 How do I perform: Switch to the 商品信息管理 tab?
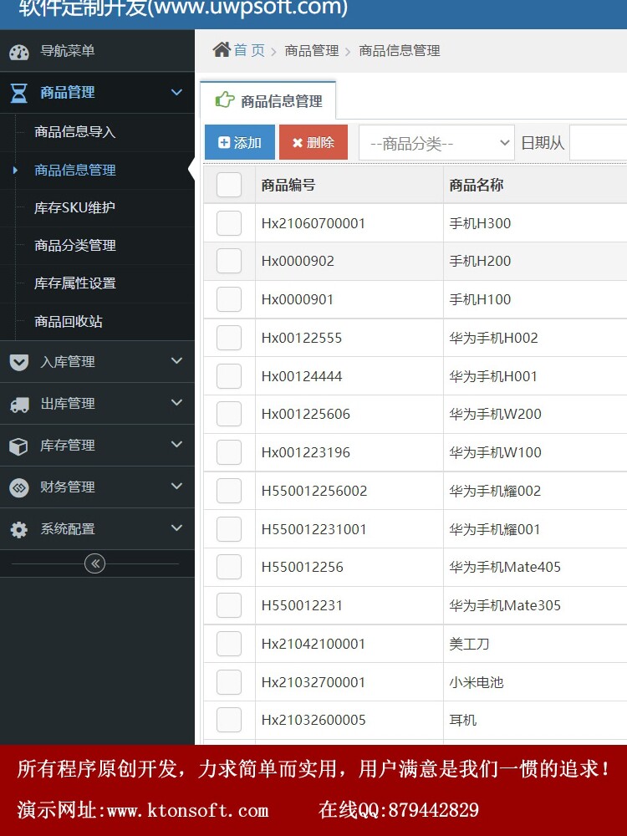pyautogui.click(x=268, y=101)
